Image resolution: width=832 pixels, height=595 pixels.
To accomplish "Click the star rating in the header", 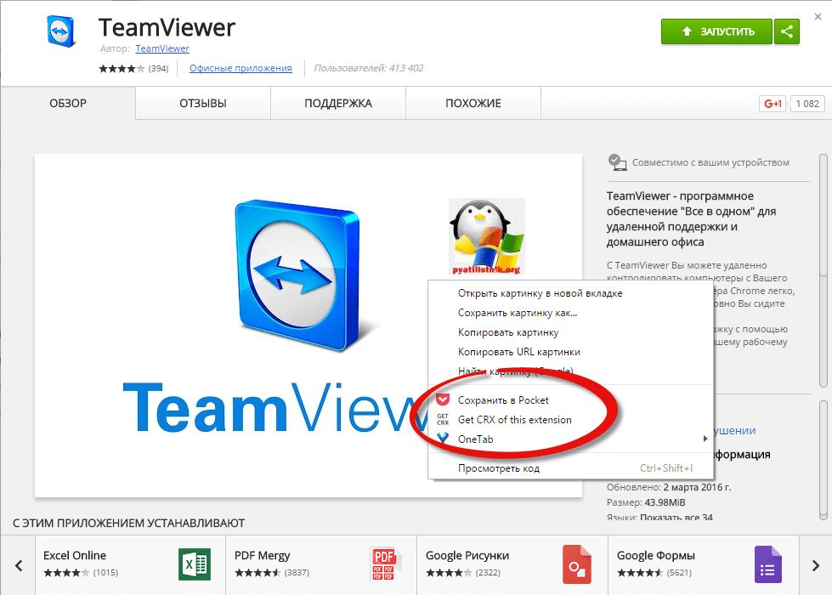I will click(122, 69).
